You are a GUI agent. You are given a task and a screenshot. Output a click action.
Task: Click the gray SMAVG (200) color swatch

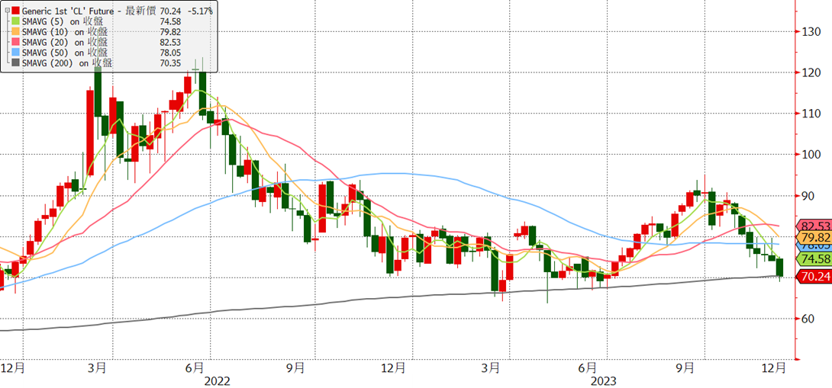(x=16, y=63)
